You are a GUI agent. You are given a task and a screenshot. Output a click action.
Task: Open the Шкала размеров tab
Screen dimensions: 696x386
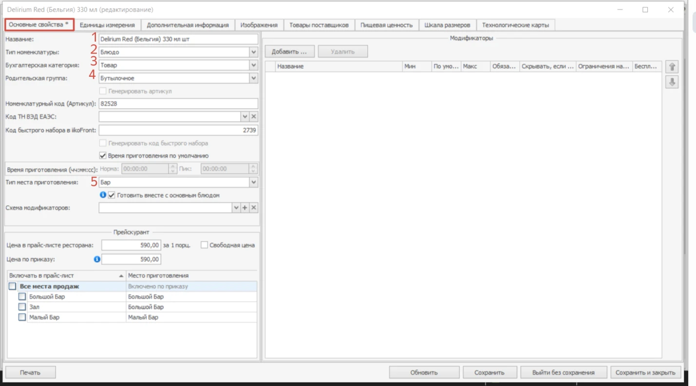point(448,25)
